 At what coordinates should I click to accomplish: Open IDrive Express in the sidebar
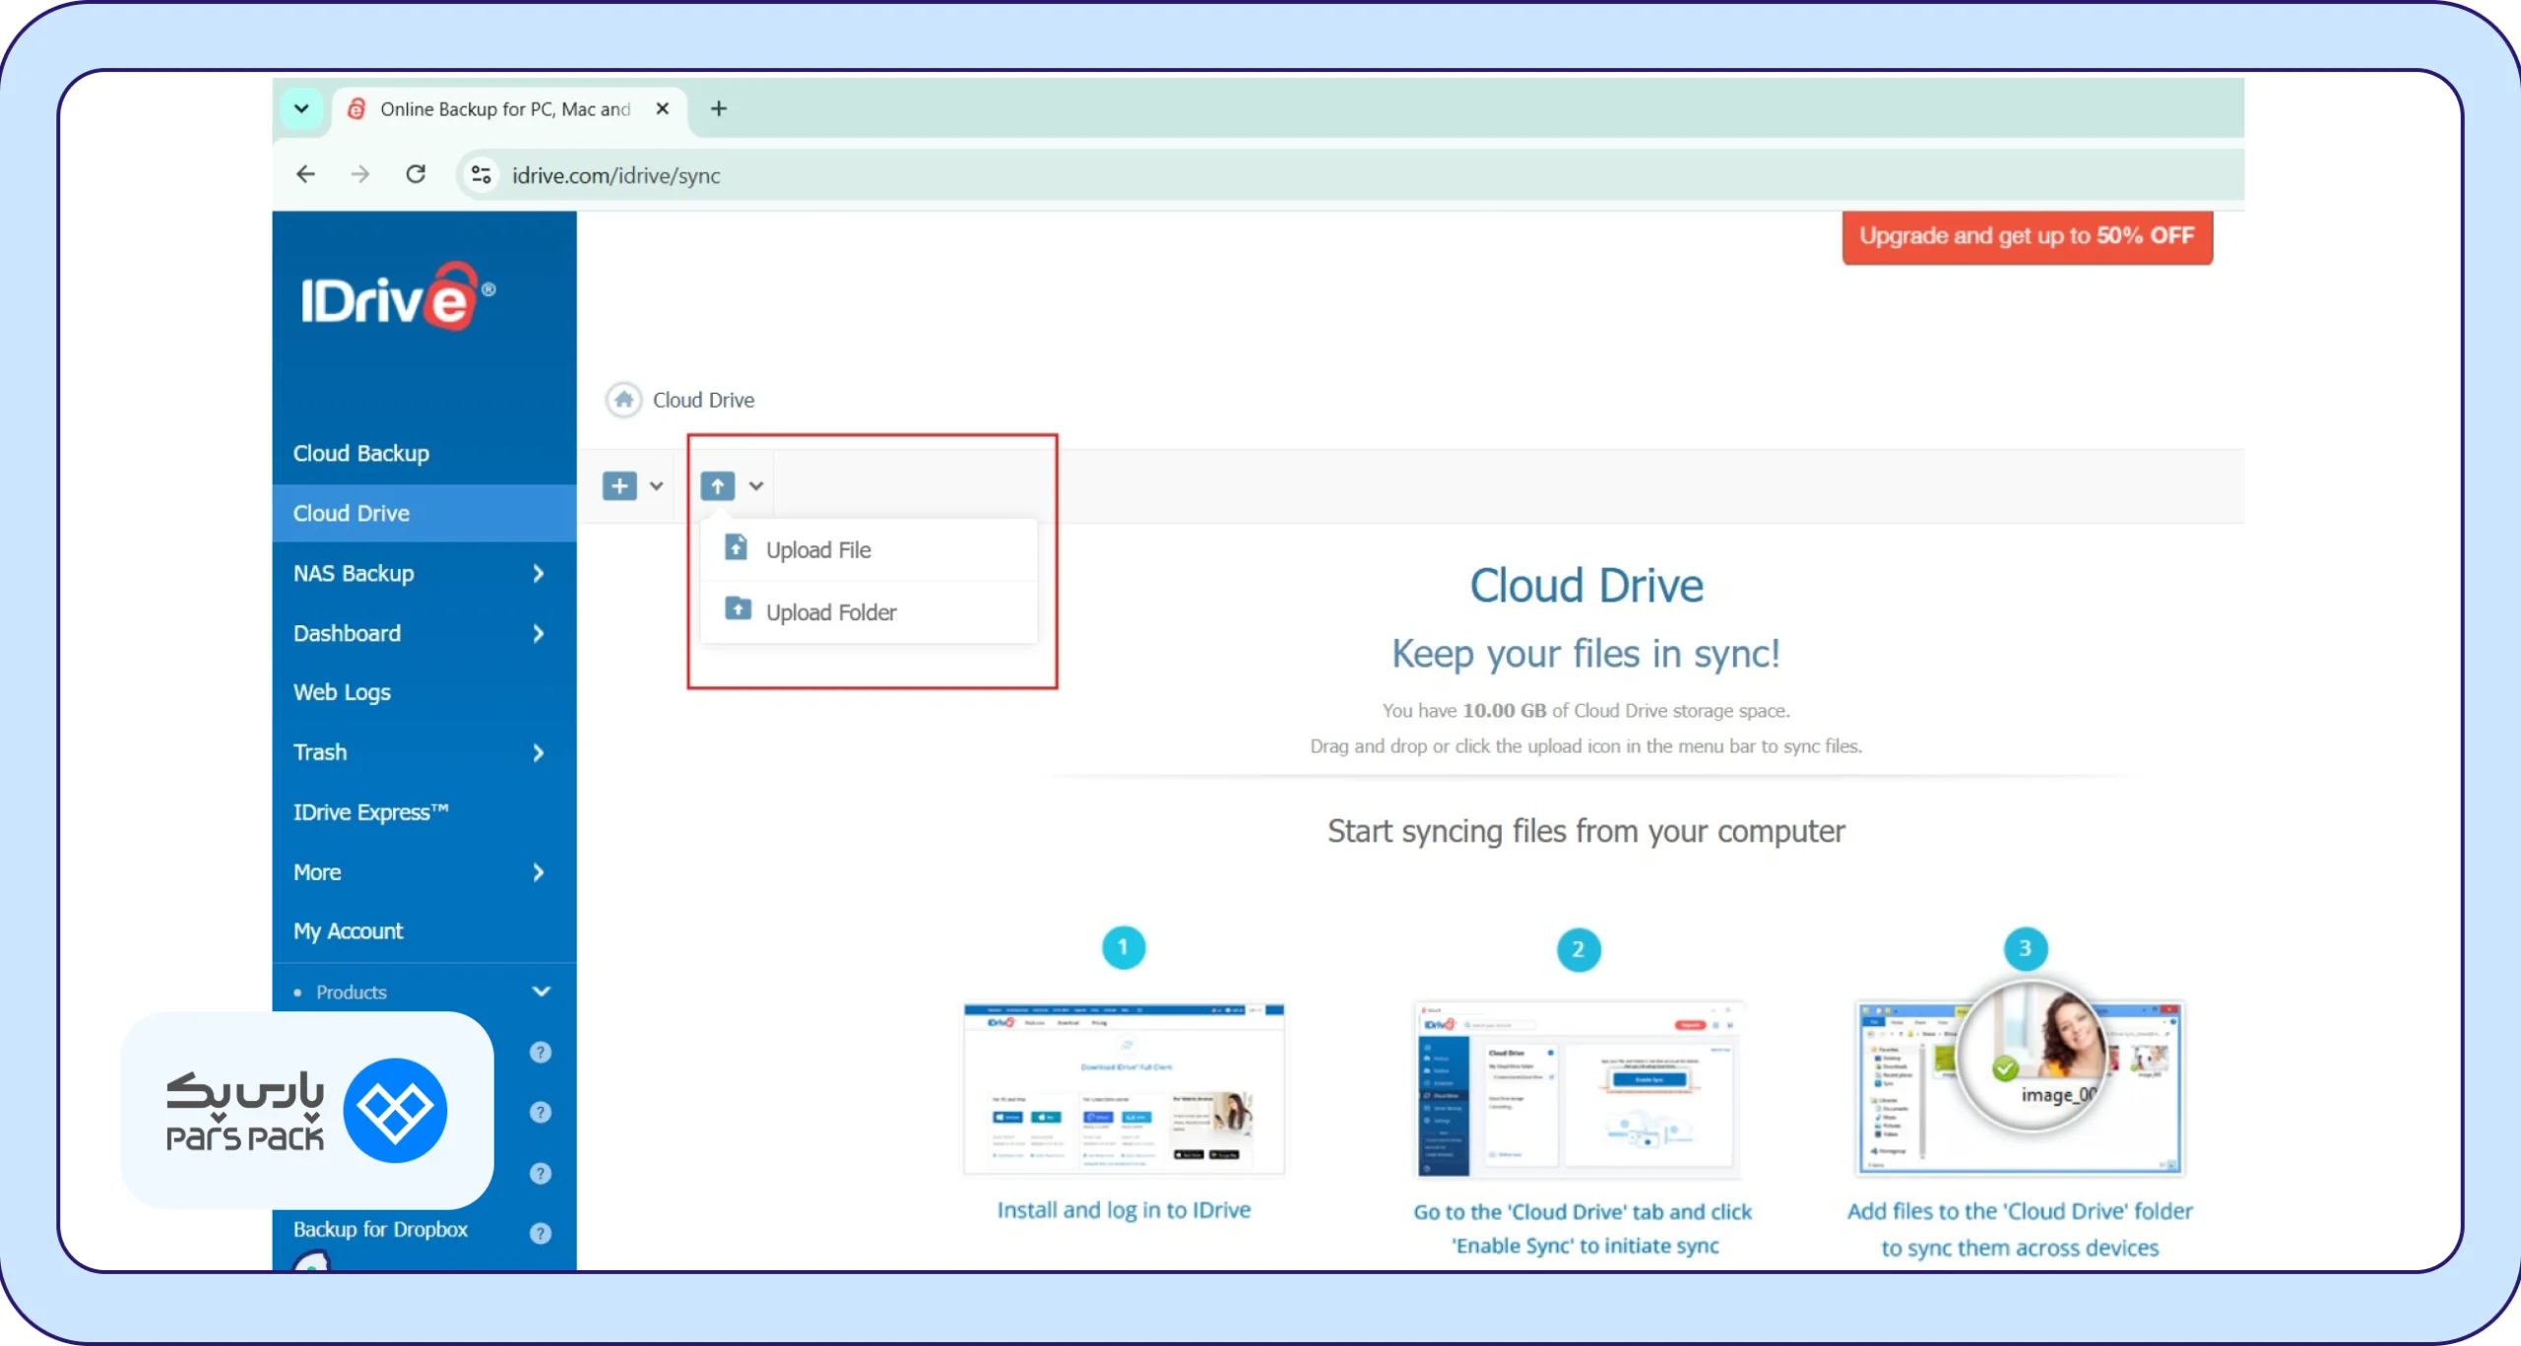(x=424, y=812)
